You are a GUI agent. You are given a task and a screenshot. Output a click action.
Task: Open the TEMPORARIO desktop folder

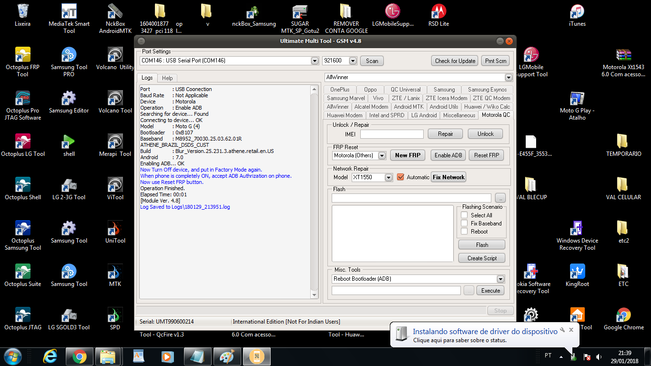point(623,145)
